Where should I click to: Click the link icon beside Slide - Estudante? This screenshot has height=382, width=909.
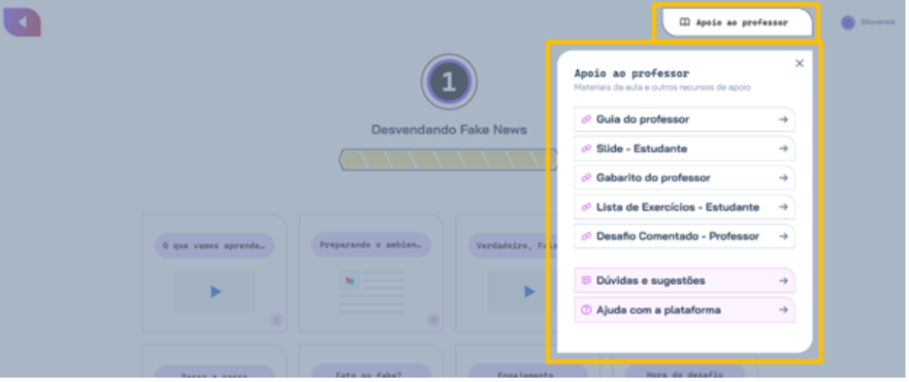pyautogui.click(x=586, y=149)
